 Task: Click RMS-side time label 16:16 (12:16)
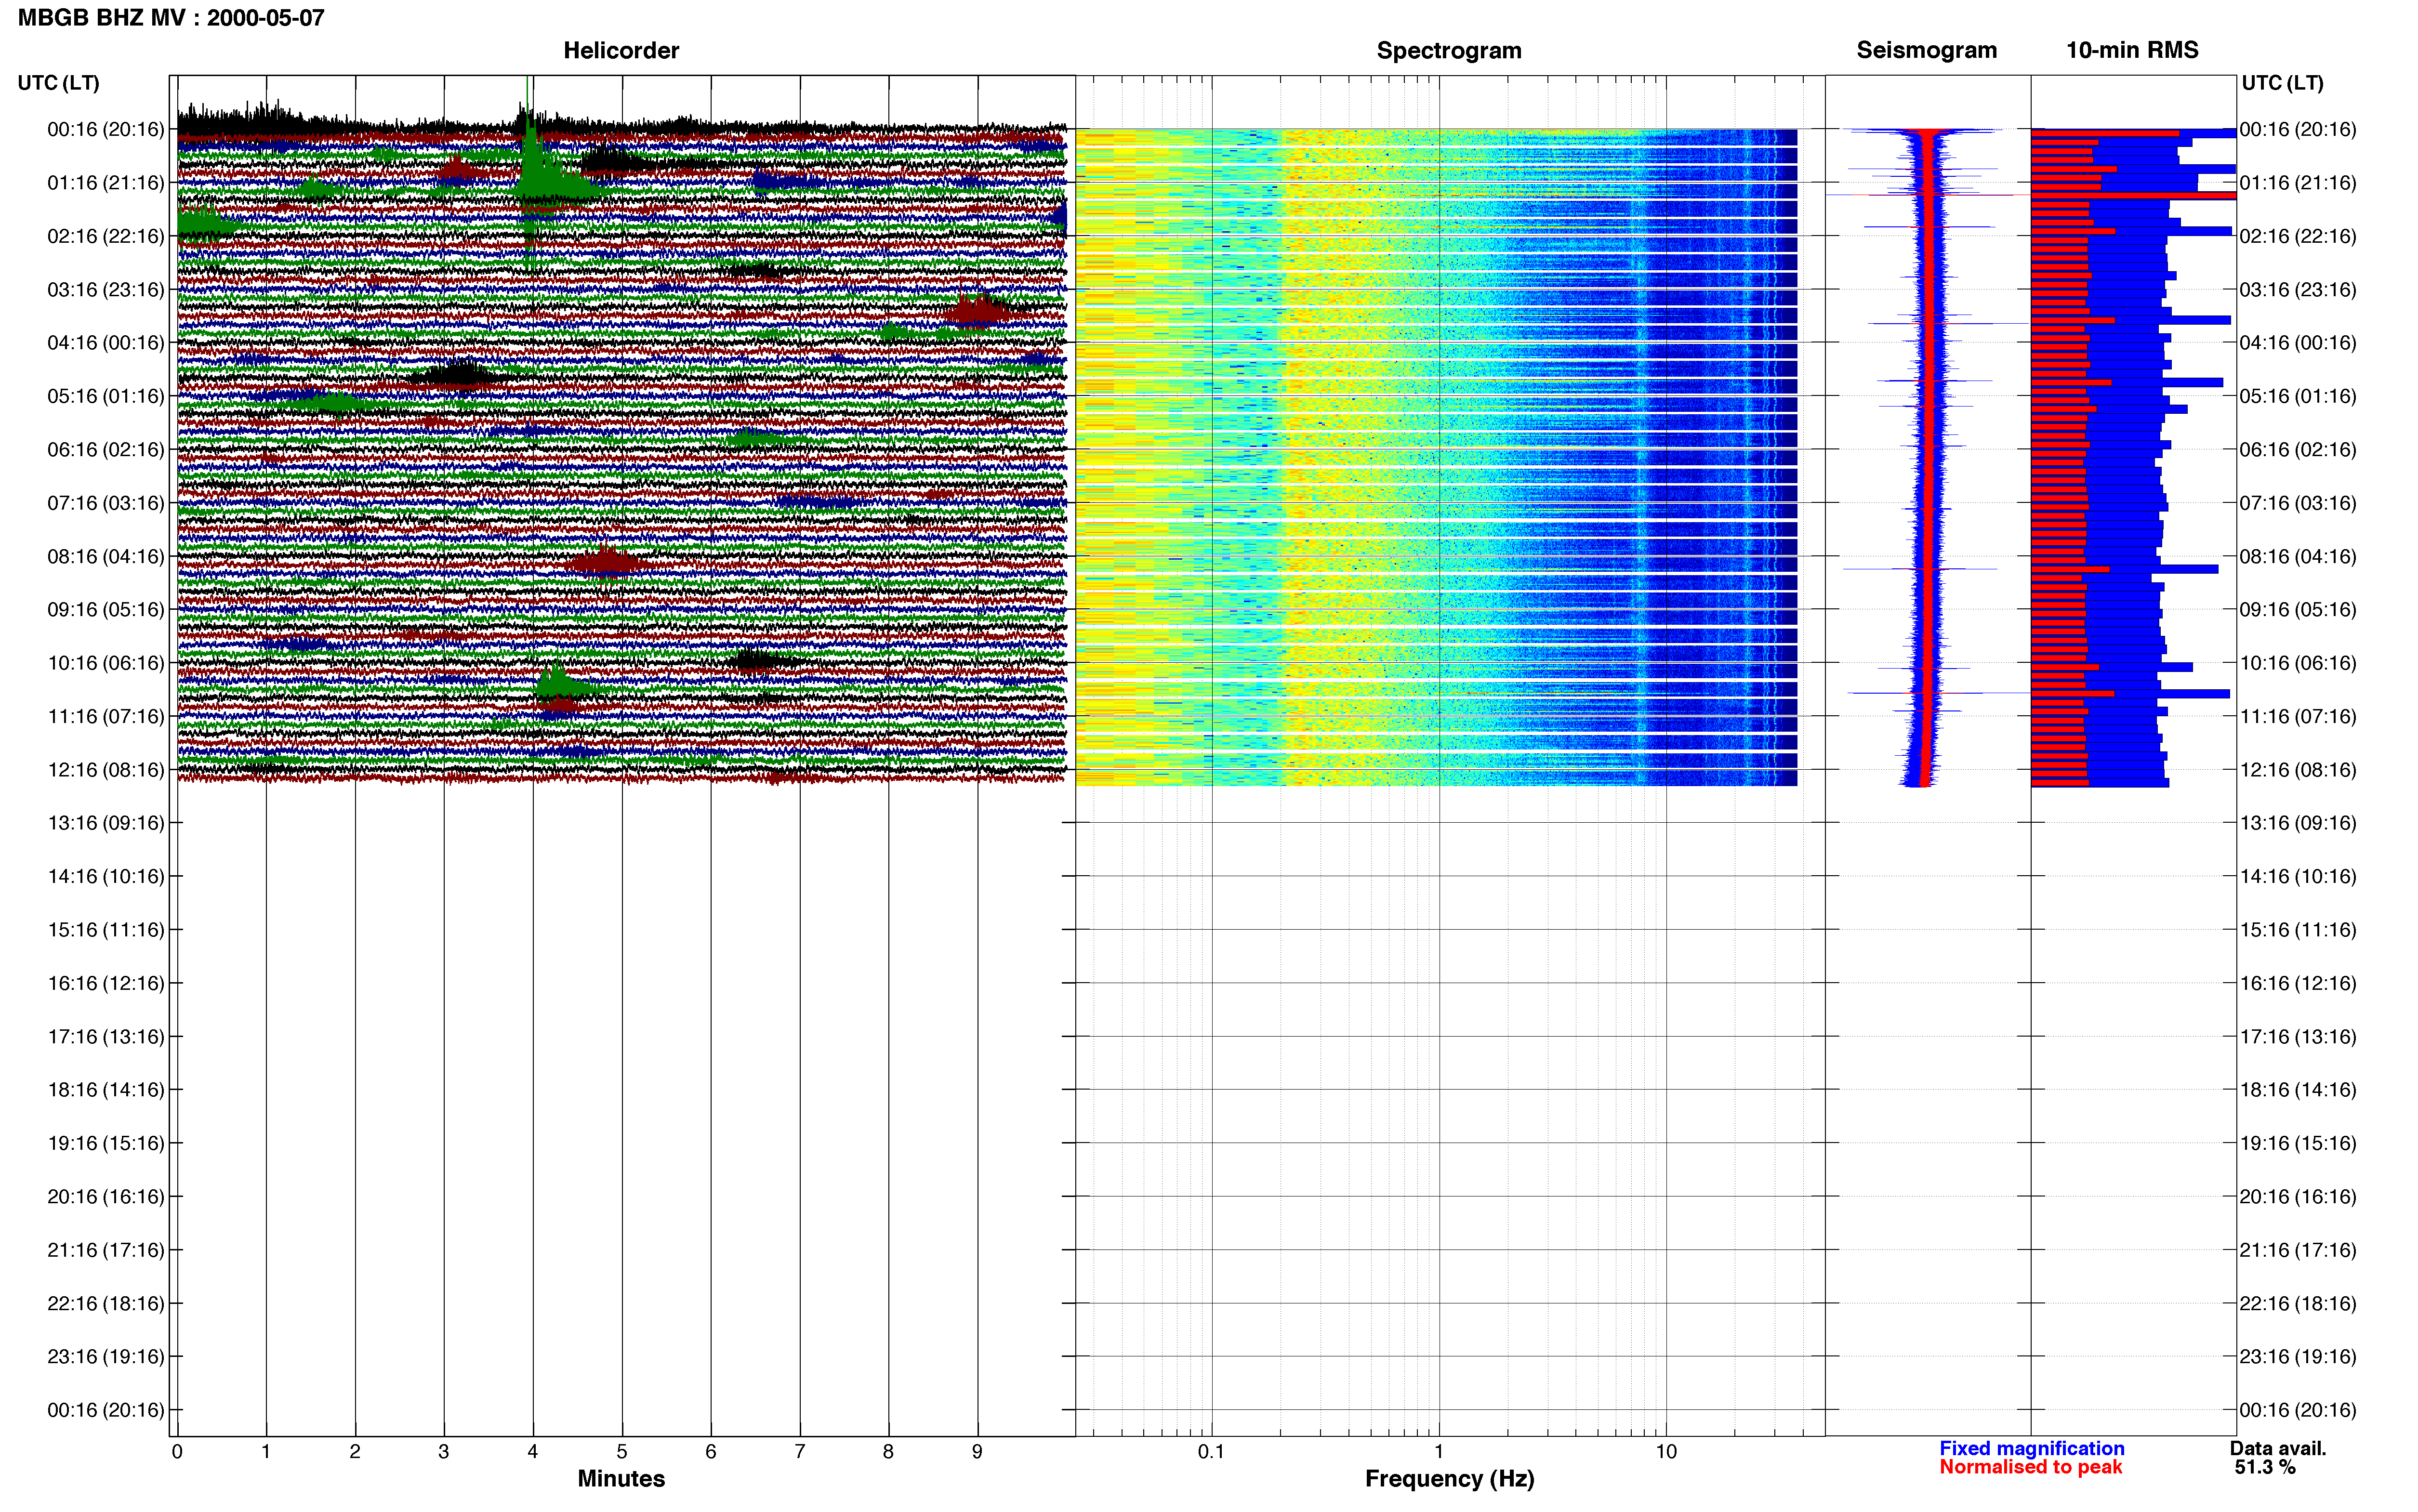click(2298, 983)
